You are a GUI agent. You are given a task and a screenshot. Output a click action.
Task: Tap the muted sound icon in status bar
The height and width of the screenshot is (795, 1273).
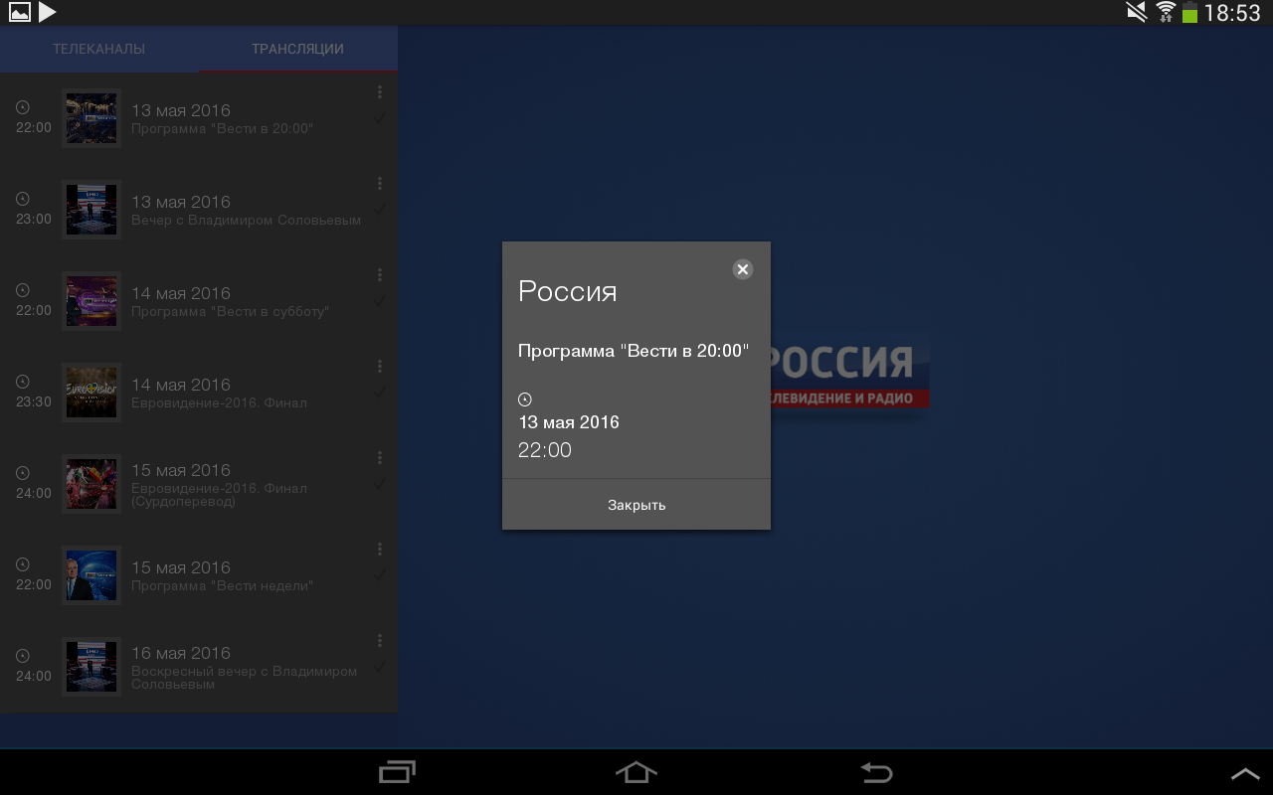[x=1136, y=12]
